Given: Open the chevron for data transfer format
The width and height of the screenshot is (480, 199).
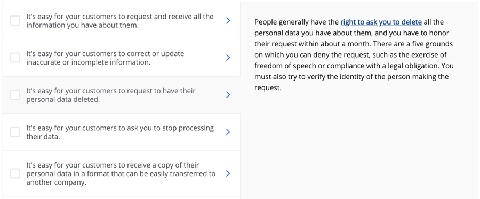Looking at the screenshot, I should tap(228, 173).
